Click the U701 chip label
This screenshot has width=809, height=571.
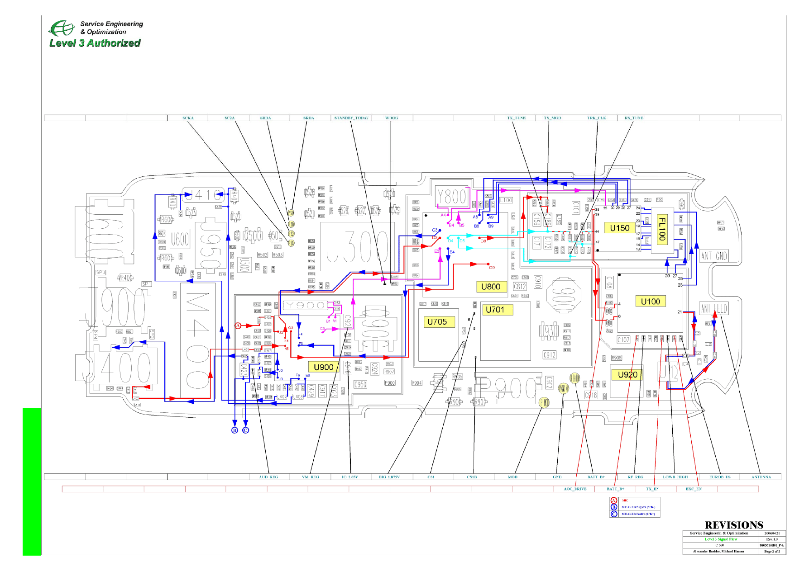495,310
